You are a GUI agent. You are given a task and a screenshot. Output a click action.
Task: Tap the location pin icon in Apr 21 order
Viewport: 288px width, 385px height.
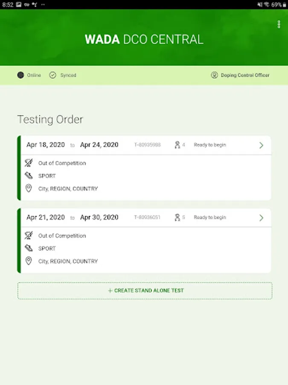pyautogui.click(x=29, y=261)
